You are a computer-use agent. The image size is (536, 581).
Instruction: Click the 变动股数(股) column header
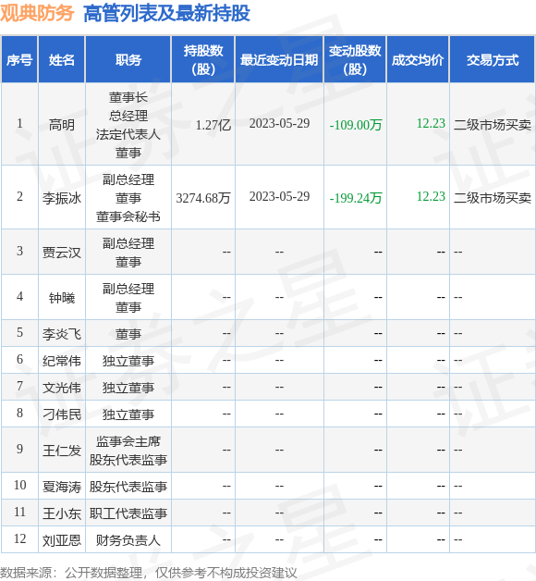click(x=355, y=59)
